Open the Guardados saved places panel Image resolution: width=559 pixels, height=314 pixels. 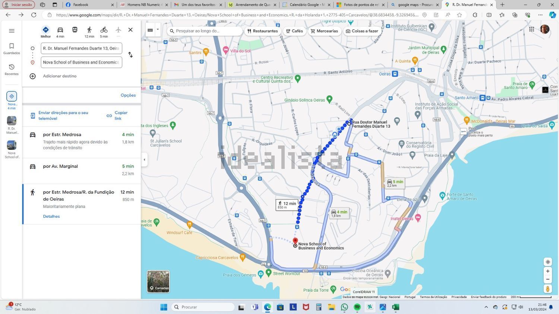pyautogui.click(x=12, y=49)
